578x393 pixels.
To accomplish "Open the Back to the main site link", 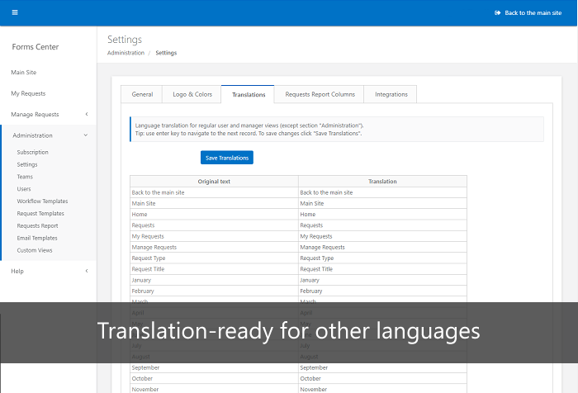I will [x=533, y=13].
